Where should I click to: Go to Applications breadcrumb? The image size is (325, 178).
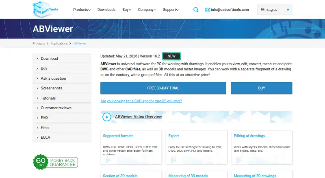[59, 44]
